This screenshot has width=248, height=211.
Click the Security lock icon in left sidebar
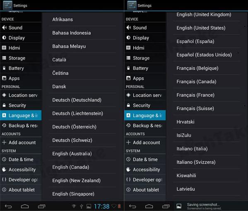(4, 105)
